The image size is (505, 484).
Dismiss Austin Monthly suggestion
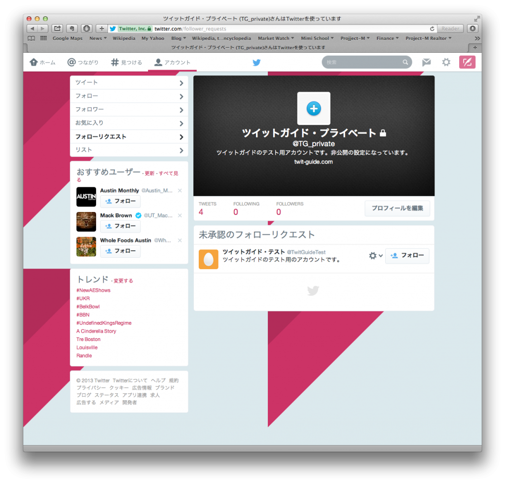tap(180, 191)
